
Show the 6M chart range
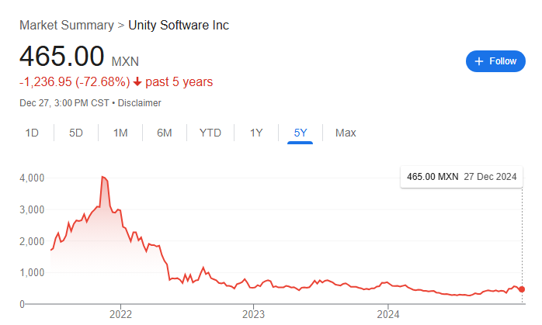click(165, 133)
